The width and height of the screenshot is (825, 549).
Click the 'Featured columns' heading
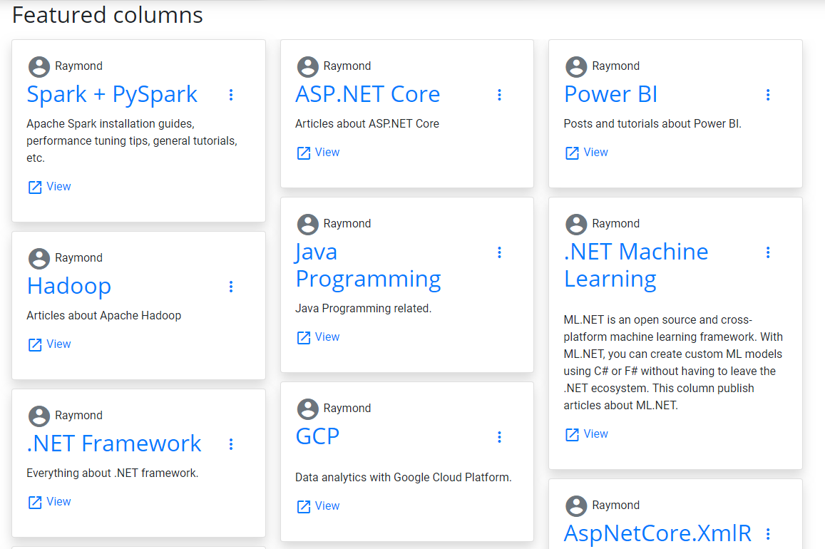(108, 15)
